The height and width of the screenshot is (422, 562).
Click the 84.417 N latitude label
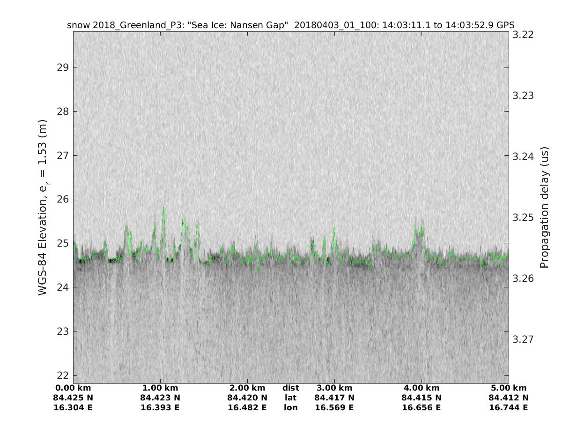(334, 398)
